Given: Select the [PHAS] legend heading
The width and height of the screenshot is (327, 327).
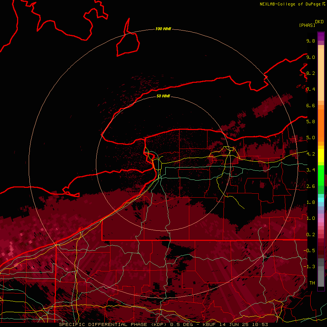Looking at the screenshot, I should 307,25.
